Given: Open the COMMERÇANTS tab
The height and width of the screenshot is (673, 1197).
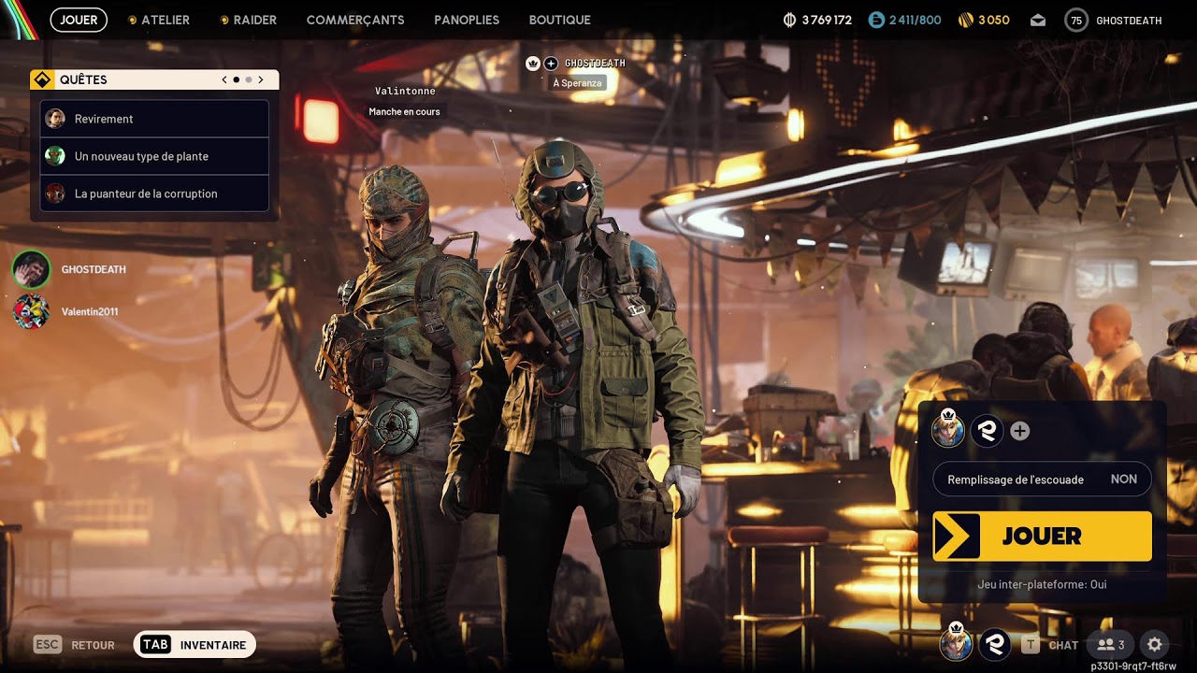Looking at the screenshot, I should coord(355,20).
